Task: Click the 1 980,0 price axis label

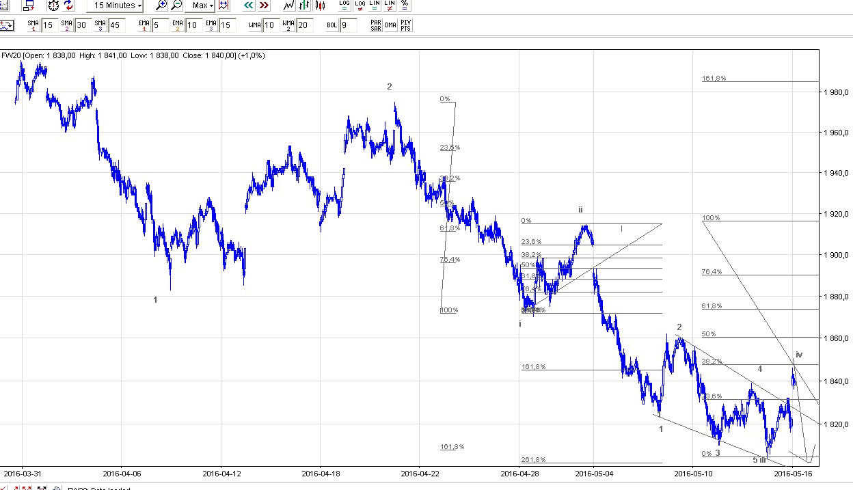Action: pyautogui.click(x=837, y=92)
